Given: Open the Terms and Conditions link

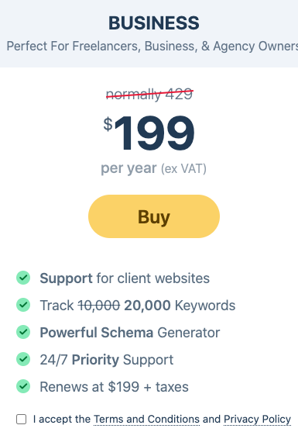Looking at the screenshot, I should [x=146, y=419].
